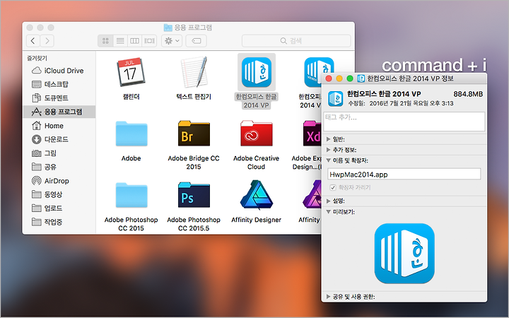Select 작업중 folder in the sidebar
509x318 pixels.
(59, 222)
